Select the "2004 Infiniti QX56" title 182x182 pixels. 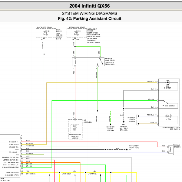(90, 6)
